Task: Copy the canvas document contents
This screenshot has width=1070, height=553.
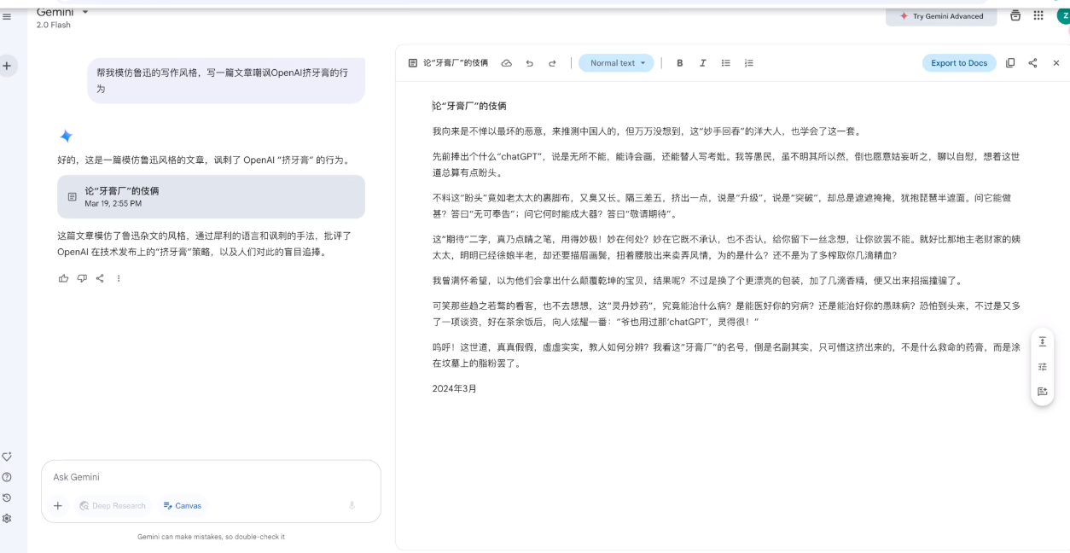Action: [x=1010, y=63]
